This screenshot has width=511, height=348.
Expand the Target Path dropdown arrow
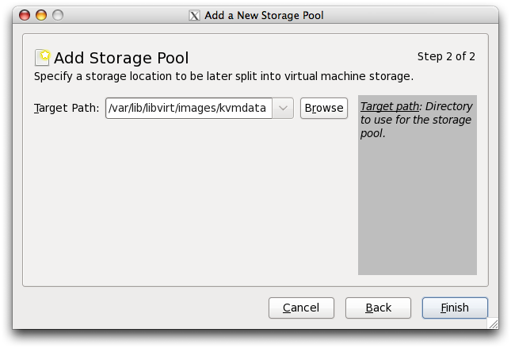coord(284,109)
